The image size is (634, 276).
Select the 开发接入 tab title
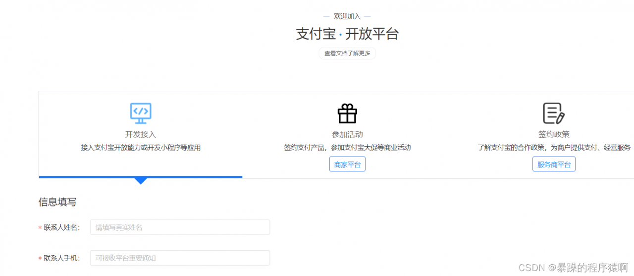tap(141, 134)
